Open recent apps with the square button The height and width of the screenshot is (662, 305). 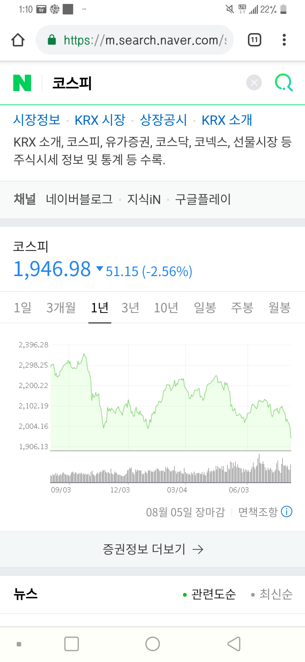(71, 644)
